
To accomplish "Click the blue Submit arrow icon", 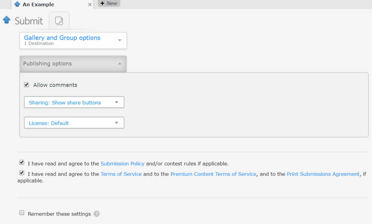I will 6,20.
